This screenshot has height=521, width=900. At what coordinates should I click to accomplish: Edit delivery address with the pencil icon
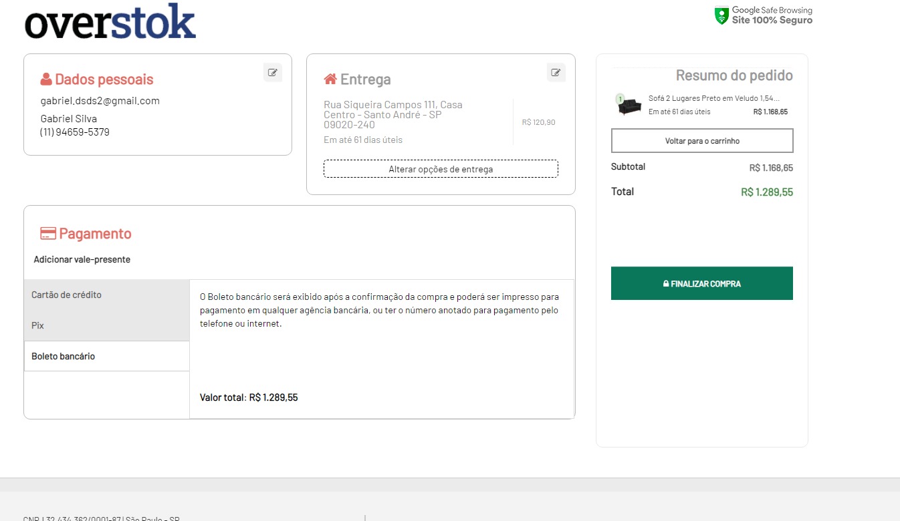pos(556,73)
